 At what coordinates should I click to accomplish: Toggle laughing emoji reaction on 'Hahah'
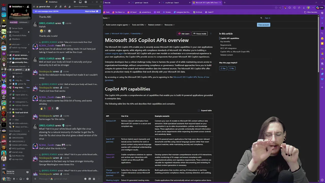[x=43, y=31]
